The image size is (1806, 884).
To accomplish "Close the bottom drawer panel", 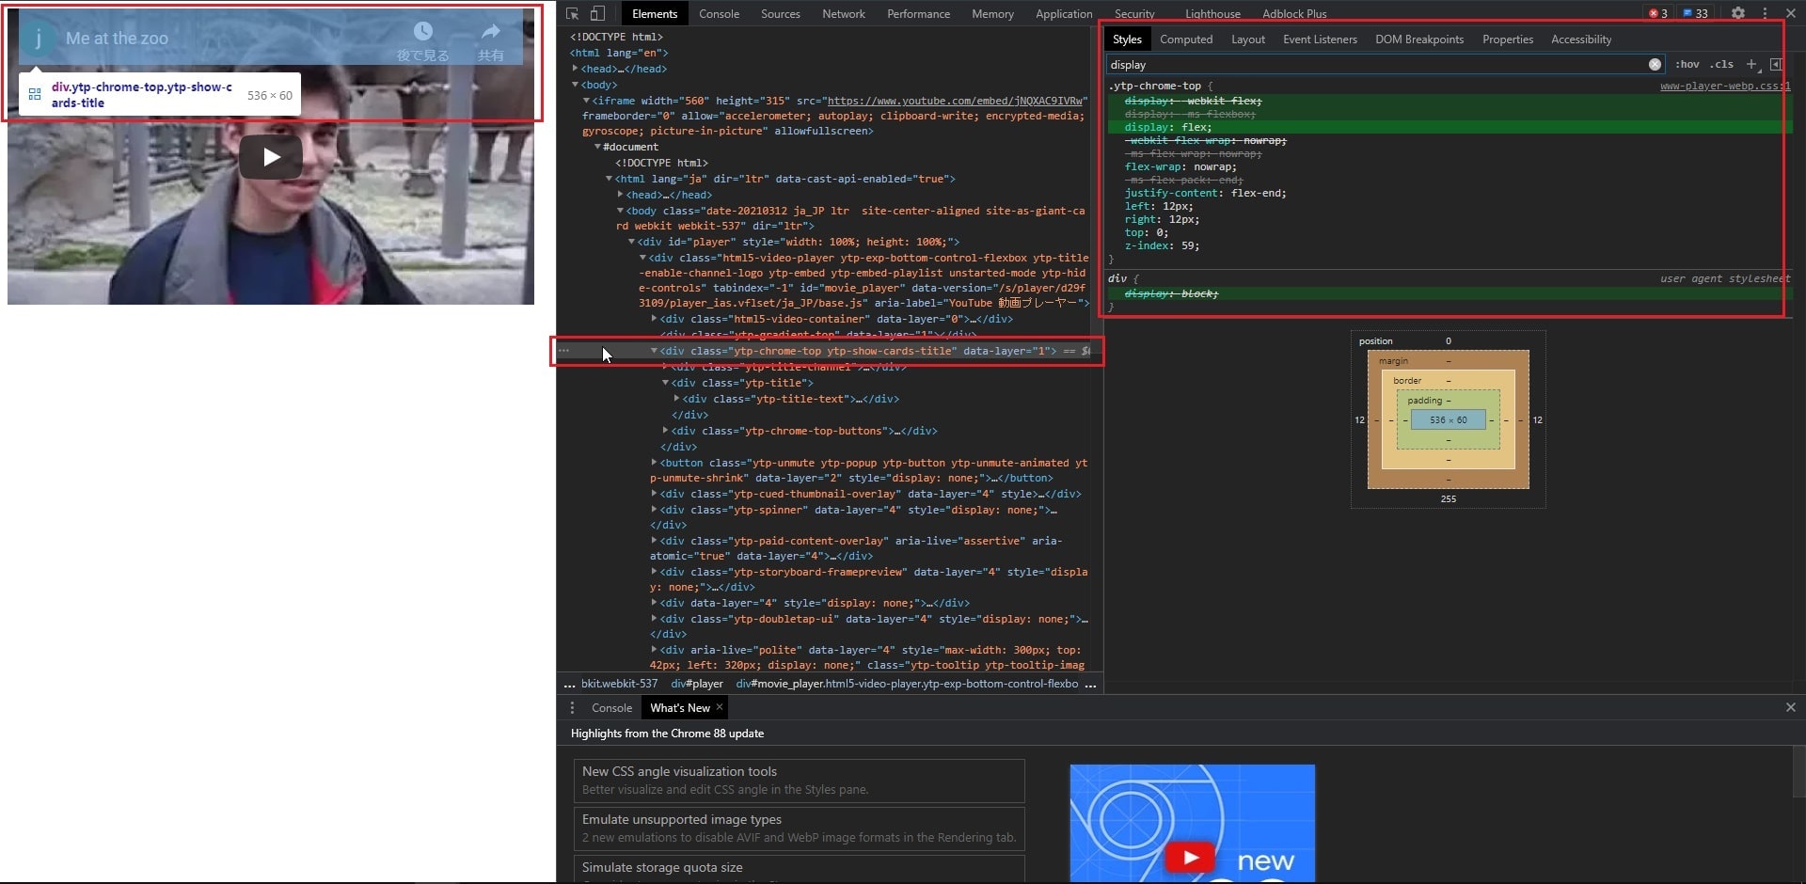I will [1791, 707].
